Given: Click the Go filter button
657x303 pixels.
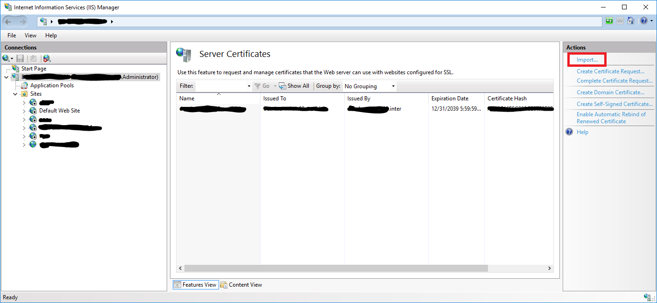Looking at the screenshot, I should coord(262,86).
